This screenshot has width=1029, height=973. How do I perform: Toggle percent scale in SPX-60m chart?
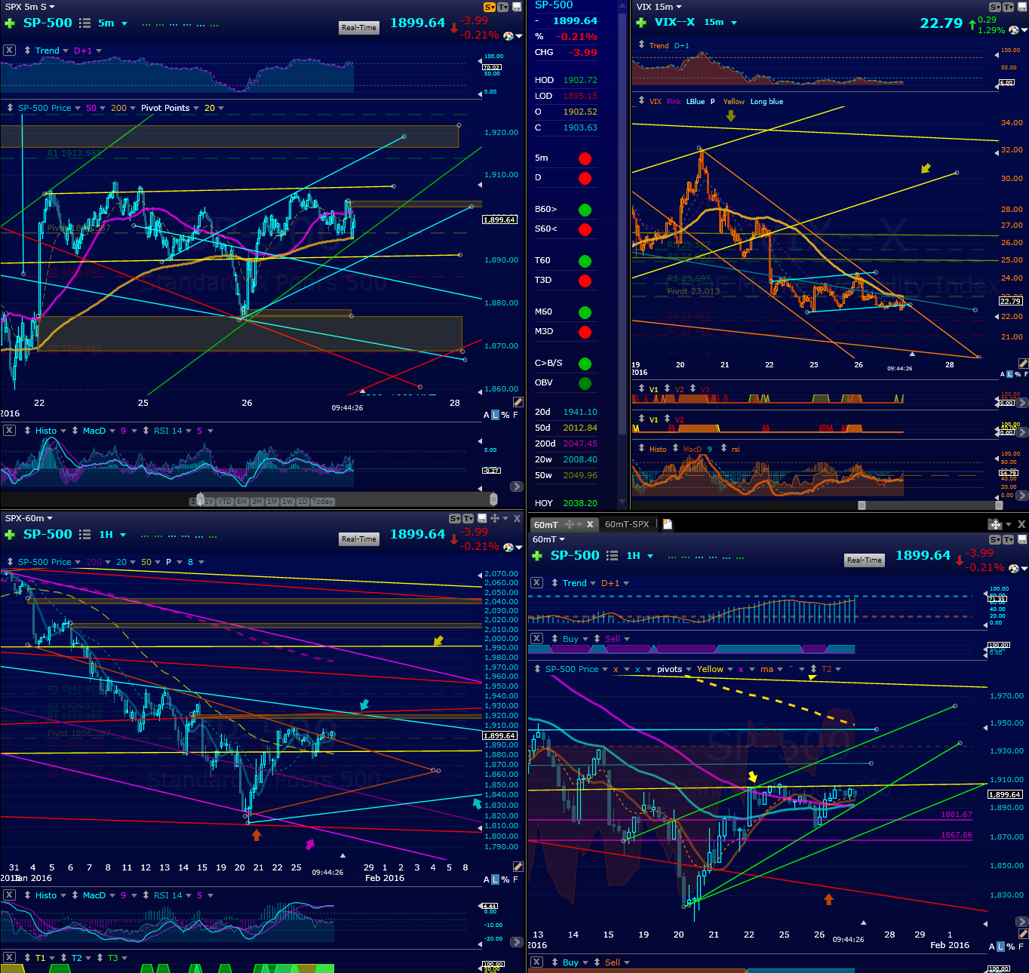pyautogui.click(x=505, y=879)
